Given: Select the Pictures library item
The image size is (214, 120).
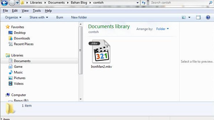Looking at the screenshot, I should [x=19, y=78].
